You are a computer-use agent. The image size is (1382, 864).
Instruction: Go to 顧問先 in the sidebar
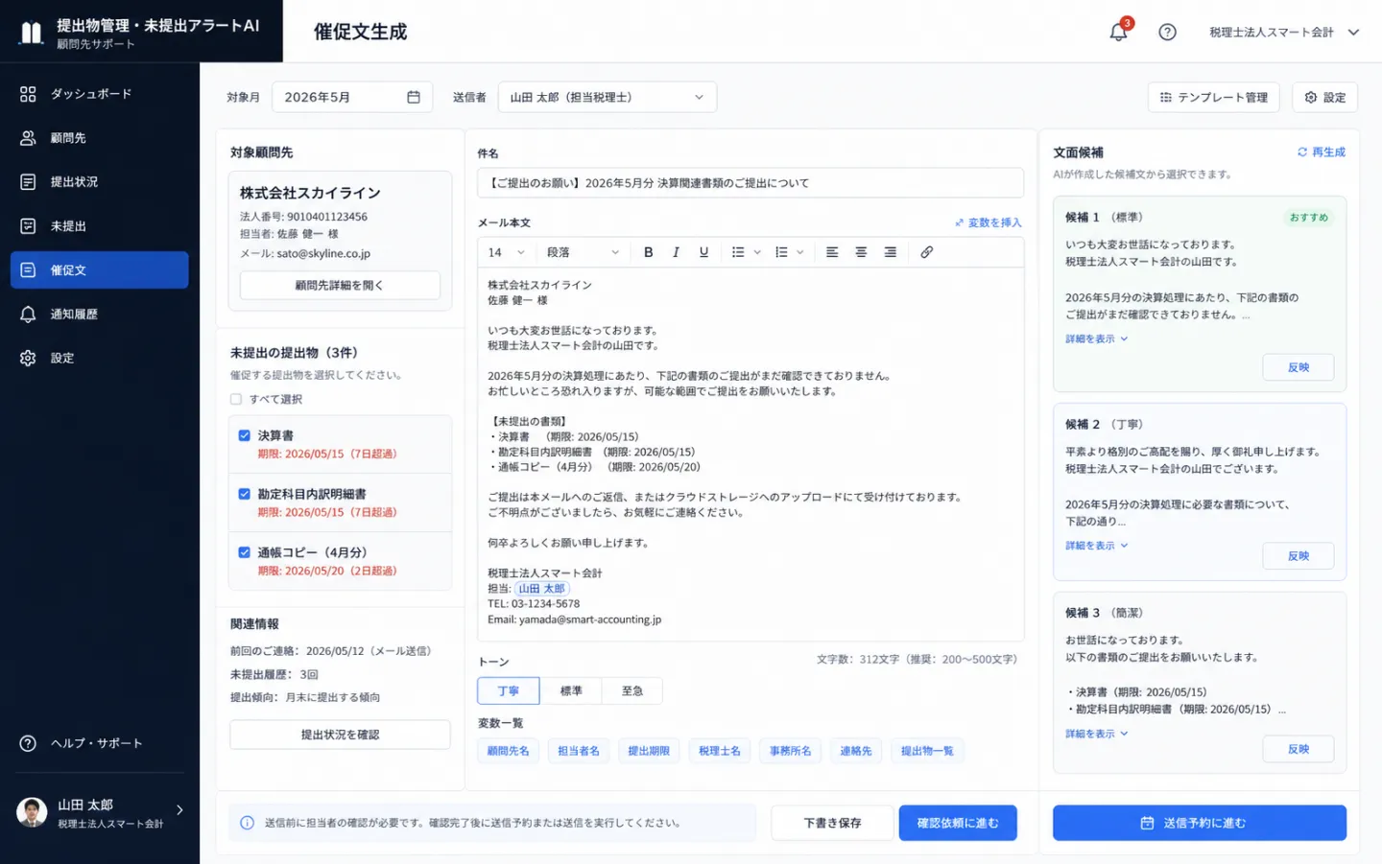pyautogui.click(x=100, y=138)
